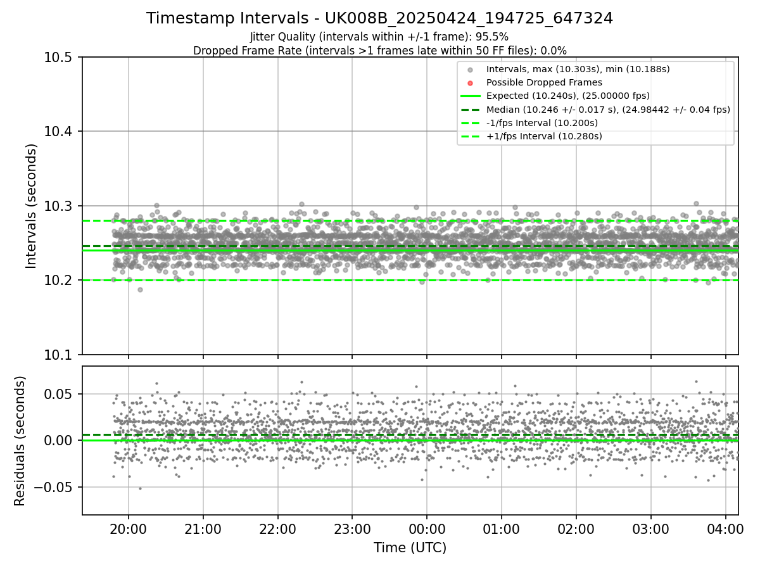The height and width of the screenshot is (570, 760).
Task: Click legend entry '-1/fps Interval (10.200s)'
Action: tap(541, 123)
